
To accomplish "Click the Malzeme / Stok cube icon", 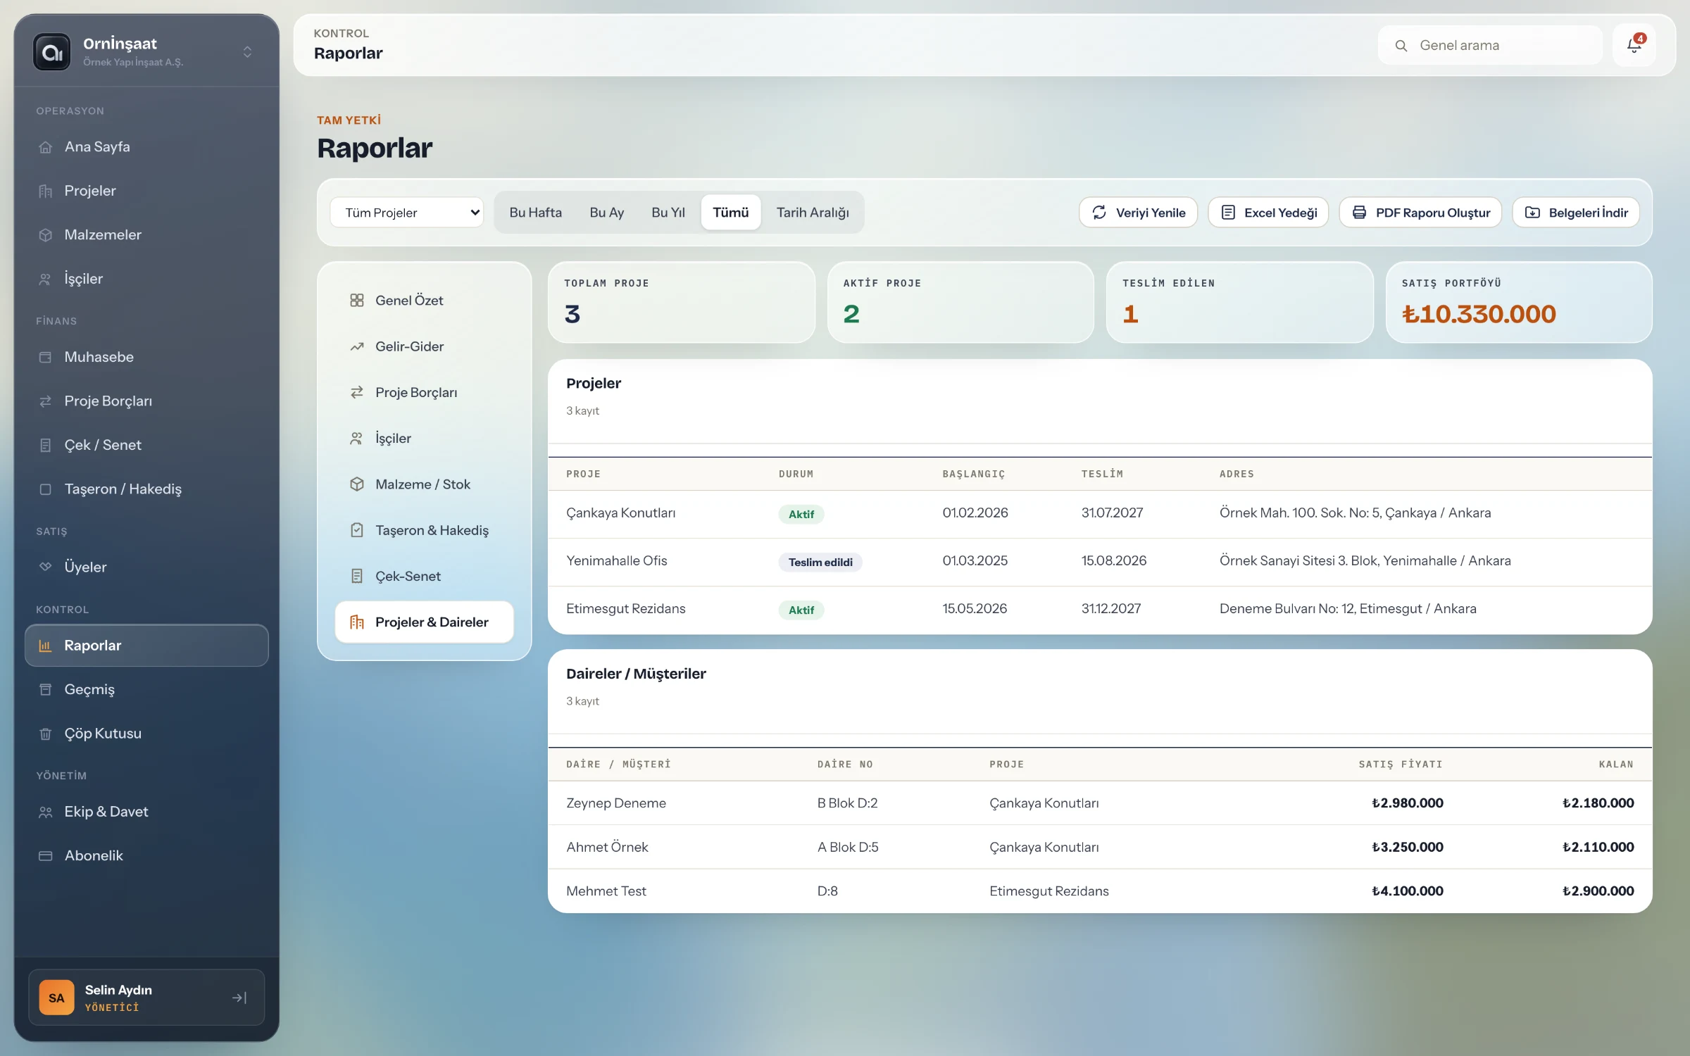I will 357,484.
